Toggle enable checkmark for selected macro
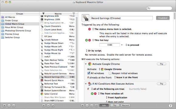Viewport: 176px width, 109px height. coord(53,106)
